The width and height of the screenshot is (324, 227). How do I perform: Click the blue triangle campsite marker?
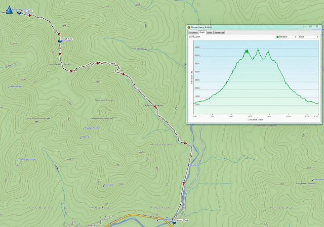tap(9, 10)
